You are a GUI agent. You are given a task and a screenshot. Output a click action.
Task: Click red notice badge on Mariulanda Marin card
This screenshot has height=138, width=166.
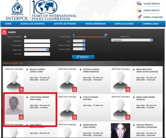coord(128,117)
